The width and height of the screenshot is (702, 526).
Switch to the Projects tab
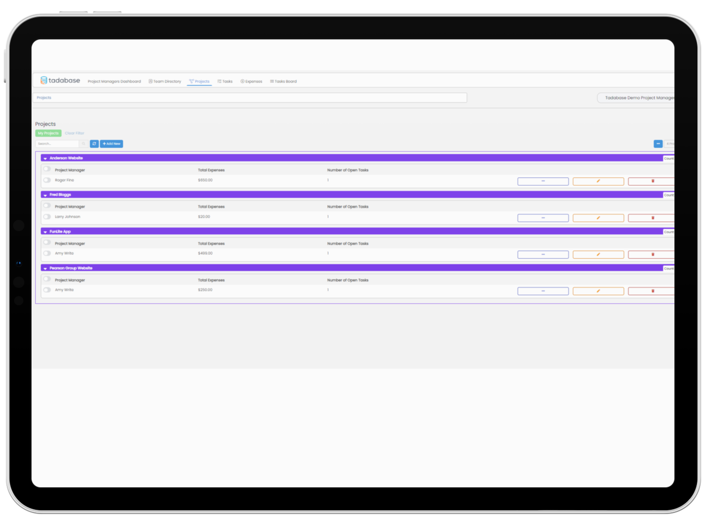click(199, 81)
